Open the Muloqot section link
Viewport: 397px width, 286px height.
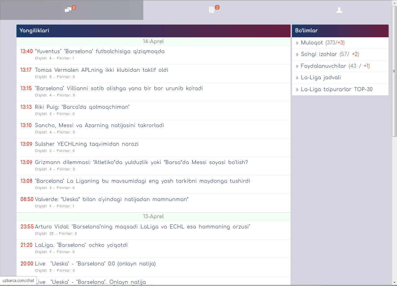click(312, 43)
